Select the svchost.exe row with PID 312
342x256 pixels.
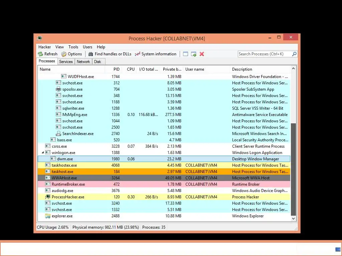164,83
